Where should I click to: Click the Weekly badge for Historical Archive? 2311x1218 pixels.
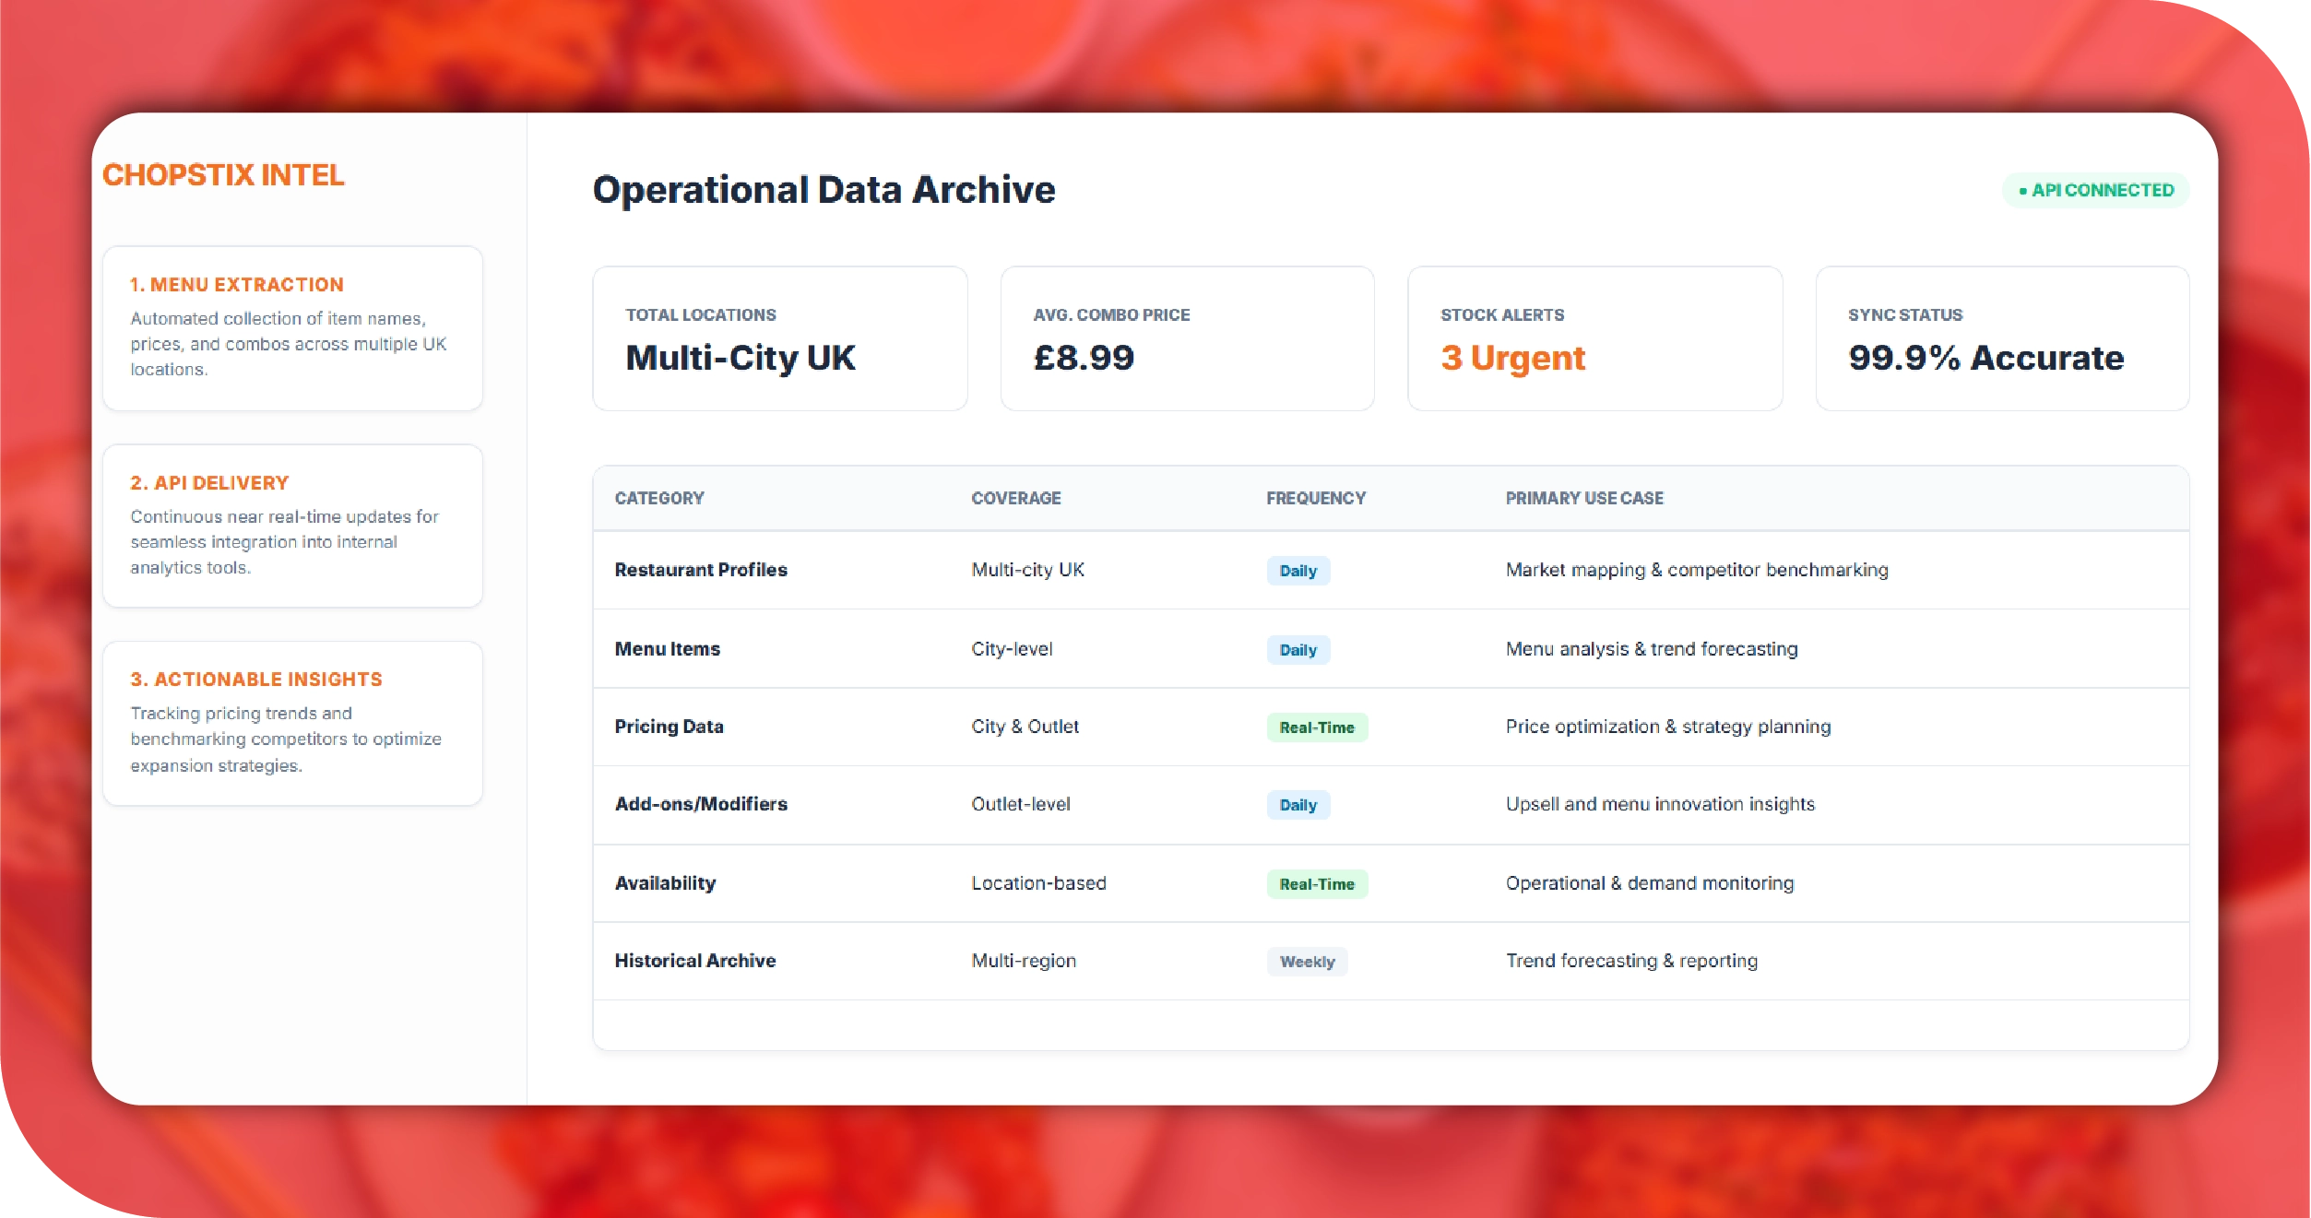[x=1307, y=962]
